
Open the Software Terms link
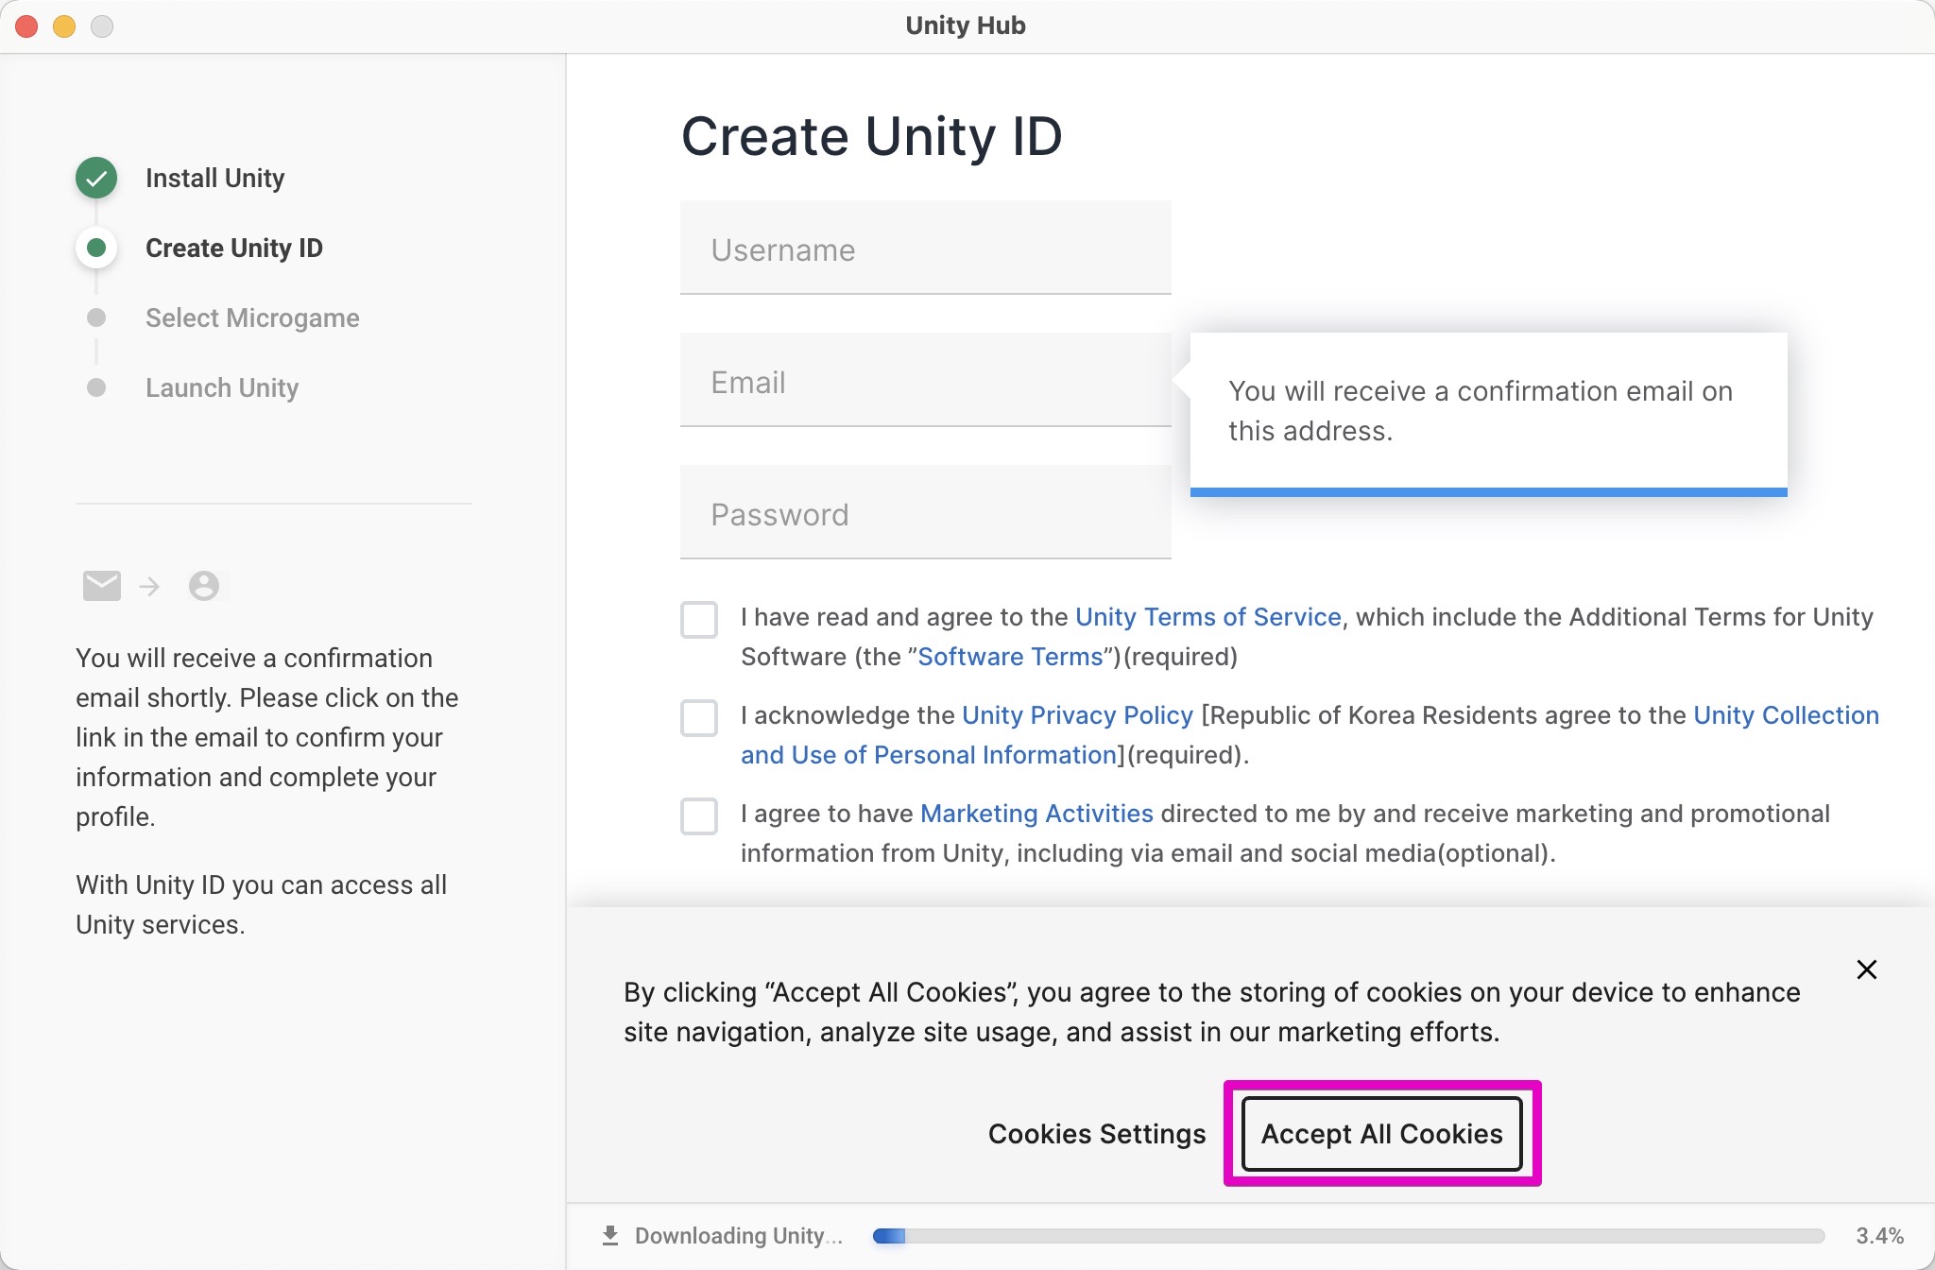coord(1010,656)
